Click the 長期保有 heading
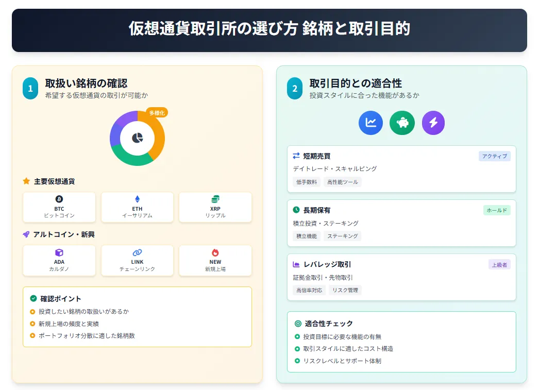 tap(316, 210)
